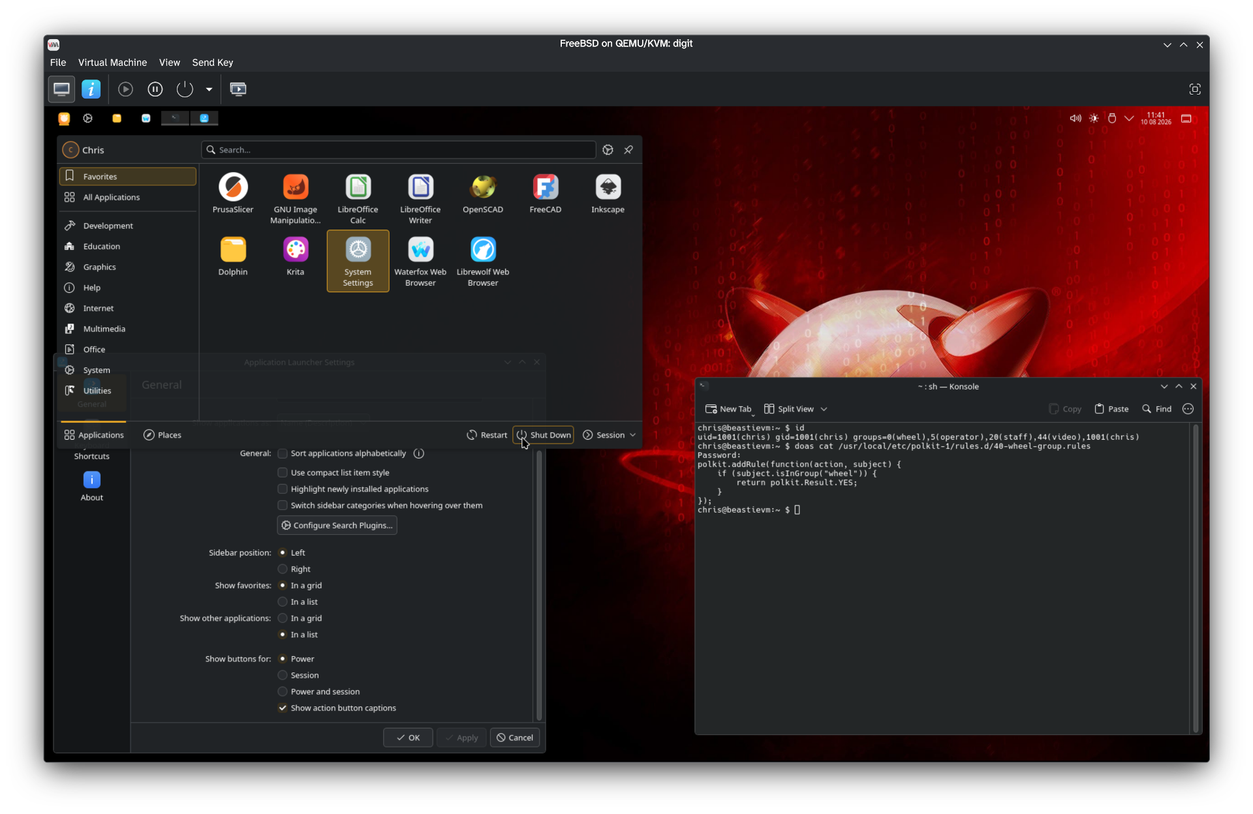Select Session for shown buttons
The width and height of the screenshot is (1253, 814).
click(283, 675)
